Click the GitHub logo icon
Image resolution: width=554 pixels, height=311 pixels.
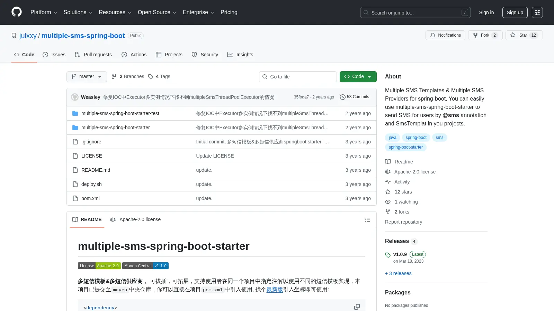(17, 12)
